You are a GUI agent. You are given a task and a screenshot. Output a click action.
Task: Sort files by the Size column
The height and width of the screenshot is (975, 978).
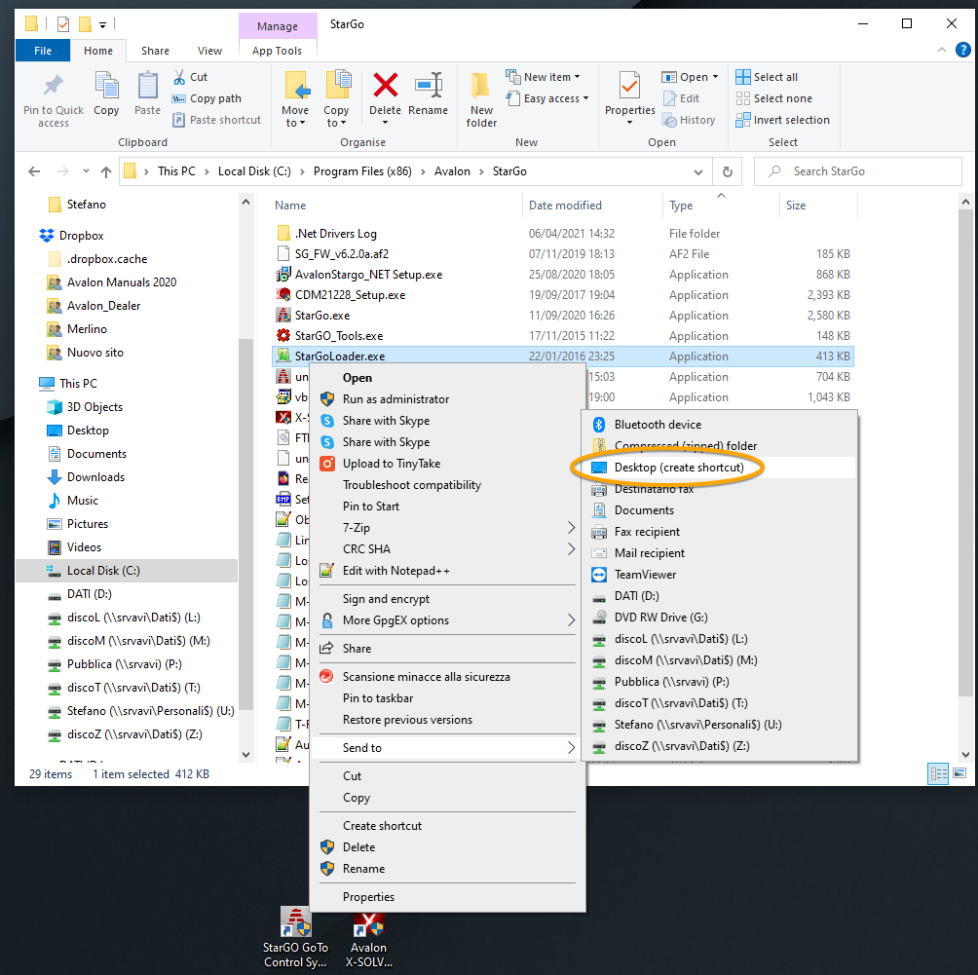(x=796, y=206)
